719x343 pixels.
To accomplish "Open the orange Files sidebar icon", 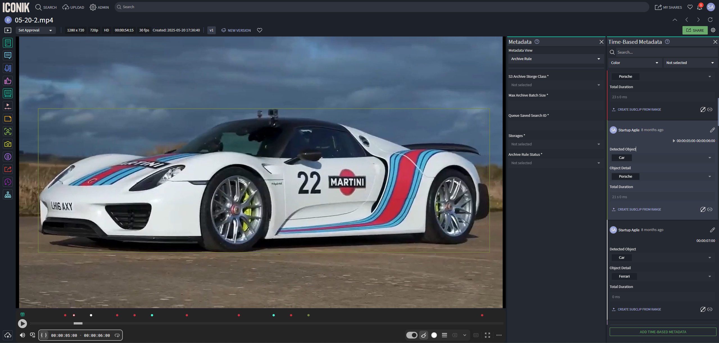I will (8, 119).
